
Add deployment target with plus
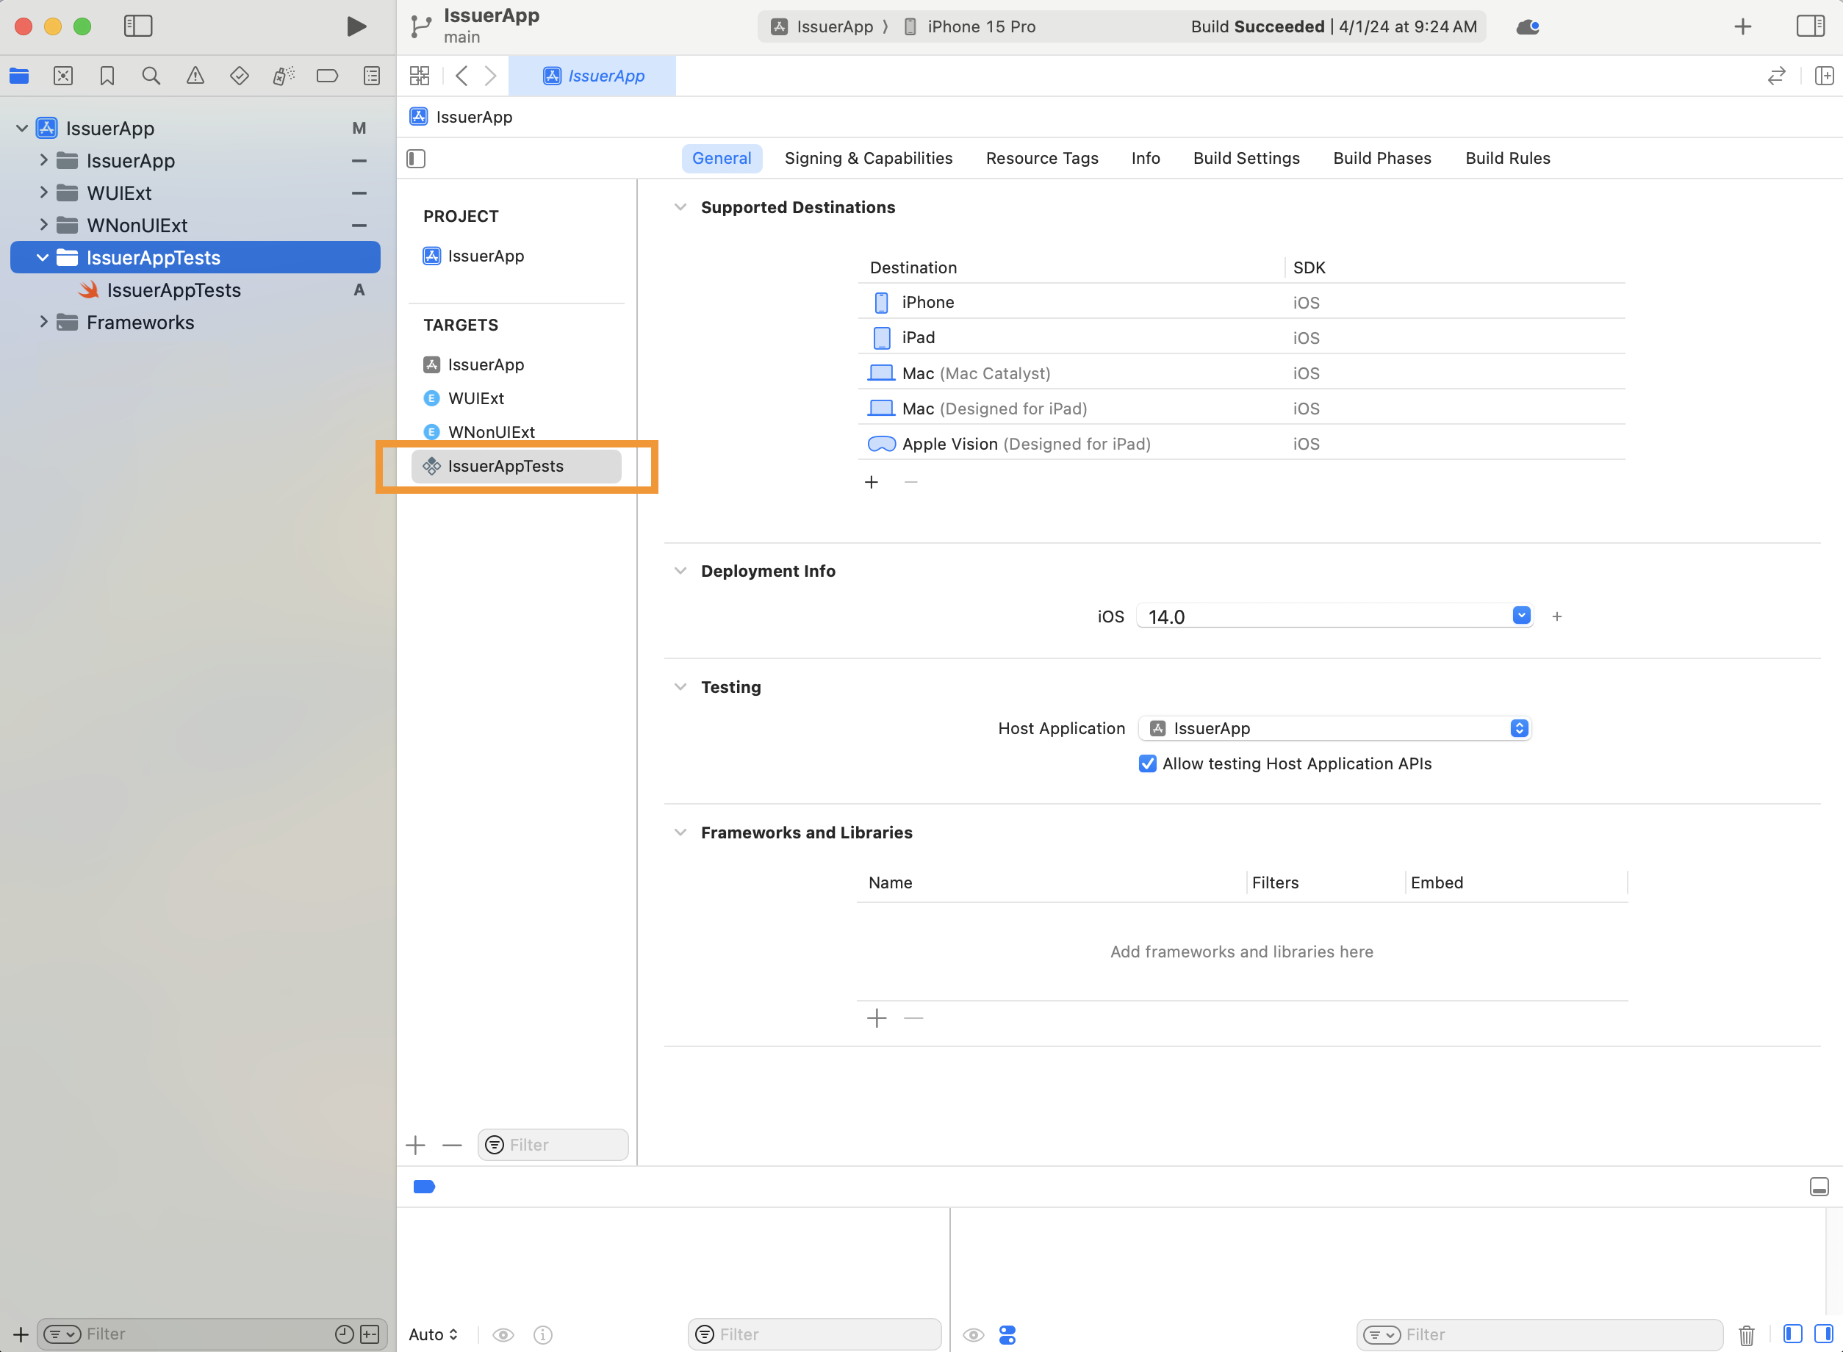pos(1556,616)
